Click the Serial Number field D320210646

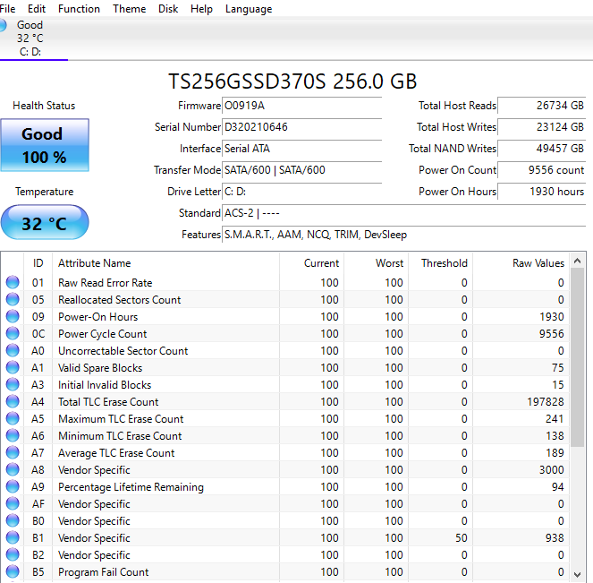pyautogui.click(x=301, y=127)
